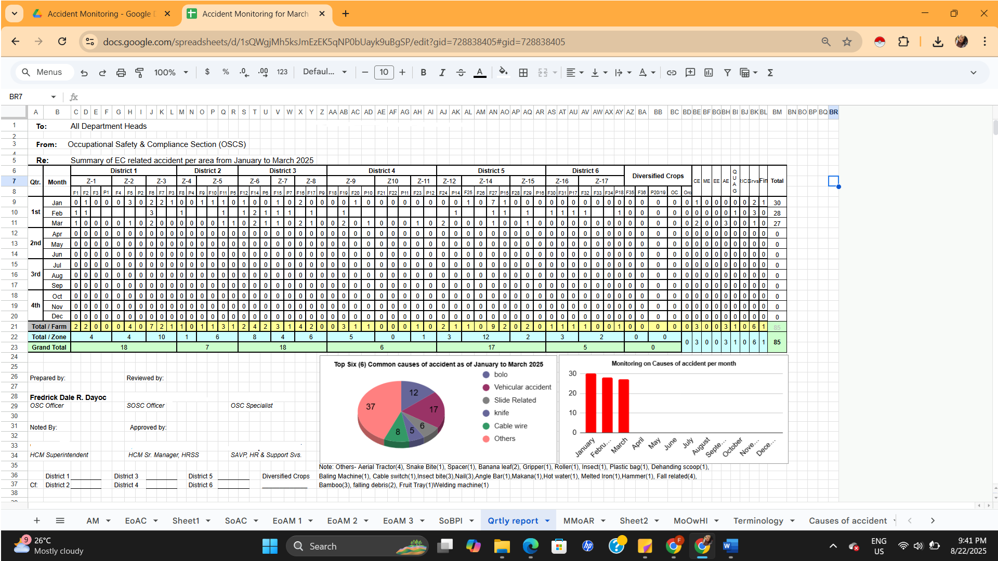Switch to the MMoAR sheet tab

578,520
